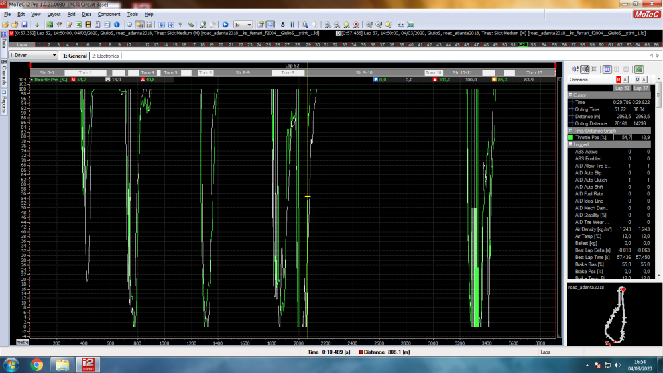The image size is (663, 373).
Task: Click the 'metre' axis unit label
Action: point(22,342)
